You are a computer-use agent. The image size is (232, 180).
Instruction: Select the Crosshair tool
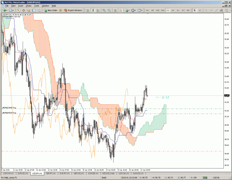tap(200, 10)
